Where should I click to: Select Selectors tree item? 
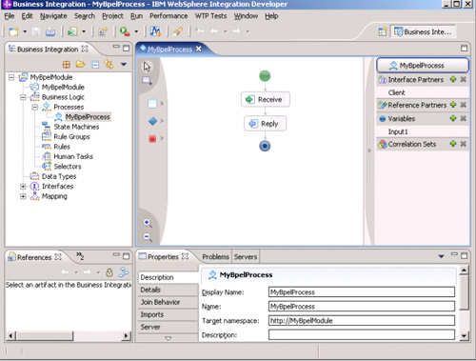[x=68, y=167]
